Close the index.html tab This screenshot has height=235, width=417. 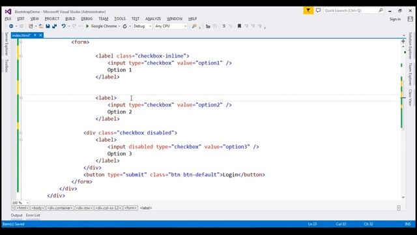(x=40, y=35)
